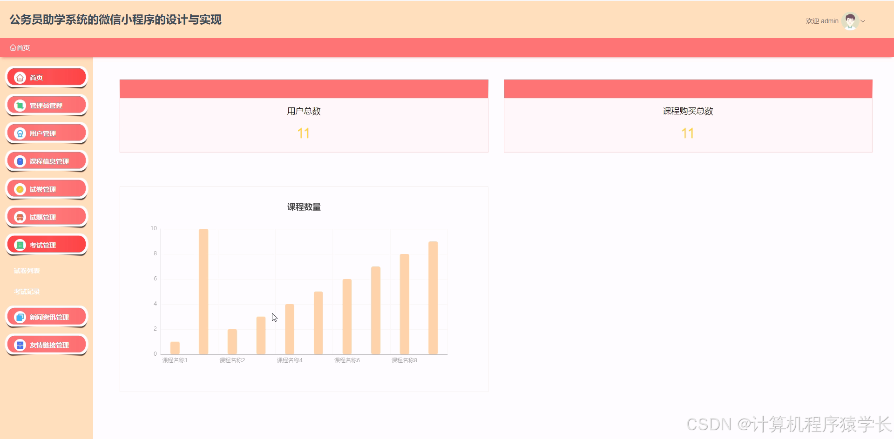The height and width of the screenshot is (439, 894).
Task: Click the house icon on 首页 menu
Action: (20, 78)
